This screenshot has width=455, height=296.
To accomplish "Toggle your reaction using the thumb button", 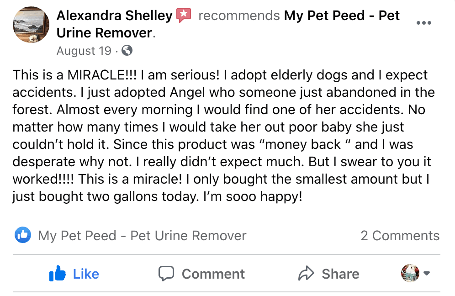I will pyautogui.click(x=58, y=274).
